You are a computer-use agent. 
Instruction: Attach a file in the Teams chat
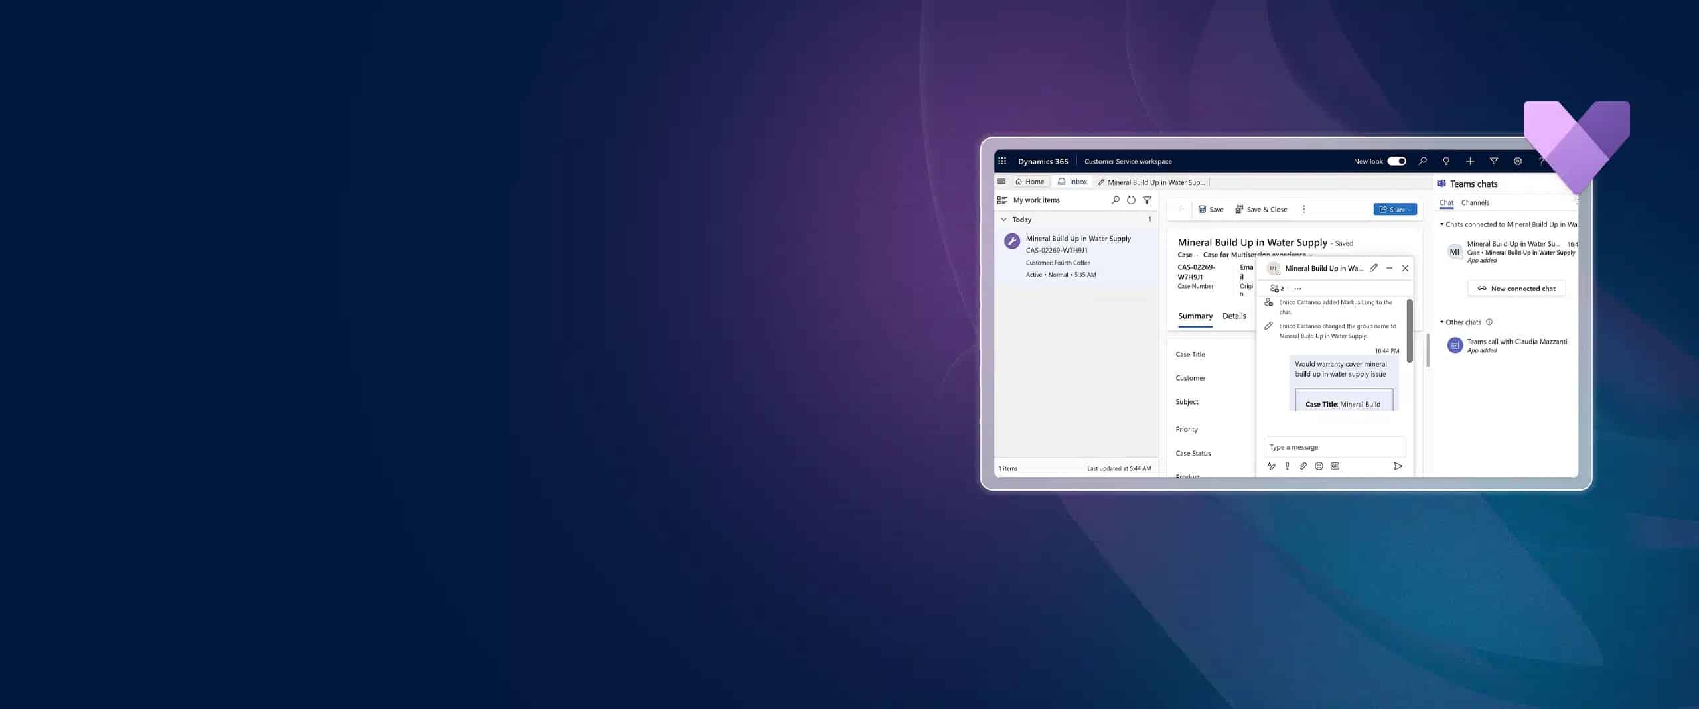tap(1303, 466)
